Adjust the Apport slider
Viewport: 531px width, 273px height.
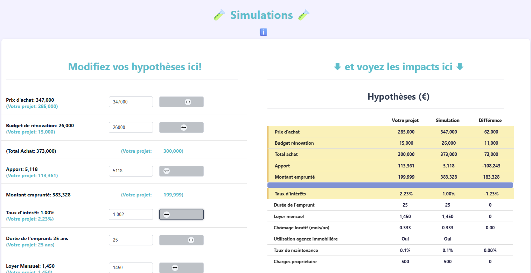pyautogui.click(x=181, y=171)
